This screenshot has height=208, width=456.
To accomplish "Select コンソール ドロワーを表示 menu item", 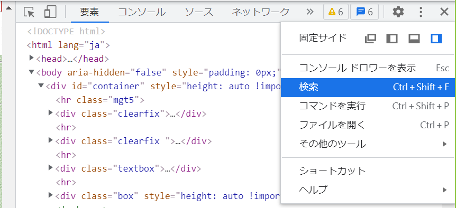I will click(x=368, y=68).
